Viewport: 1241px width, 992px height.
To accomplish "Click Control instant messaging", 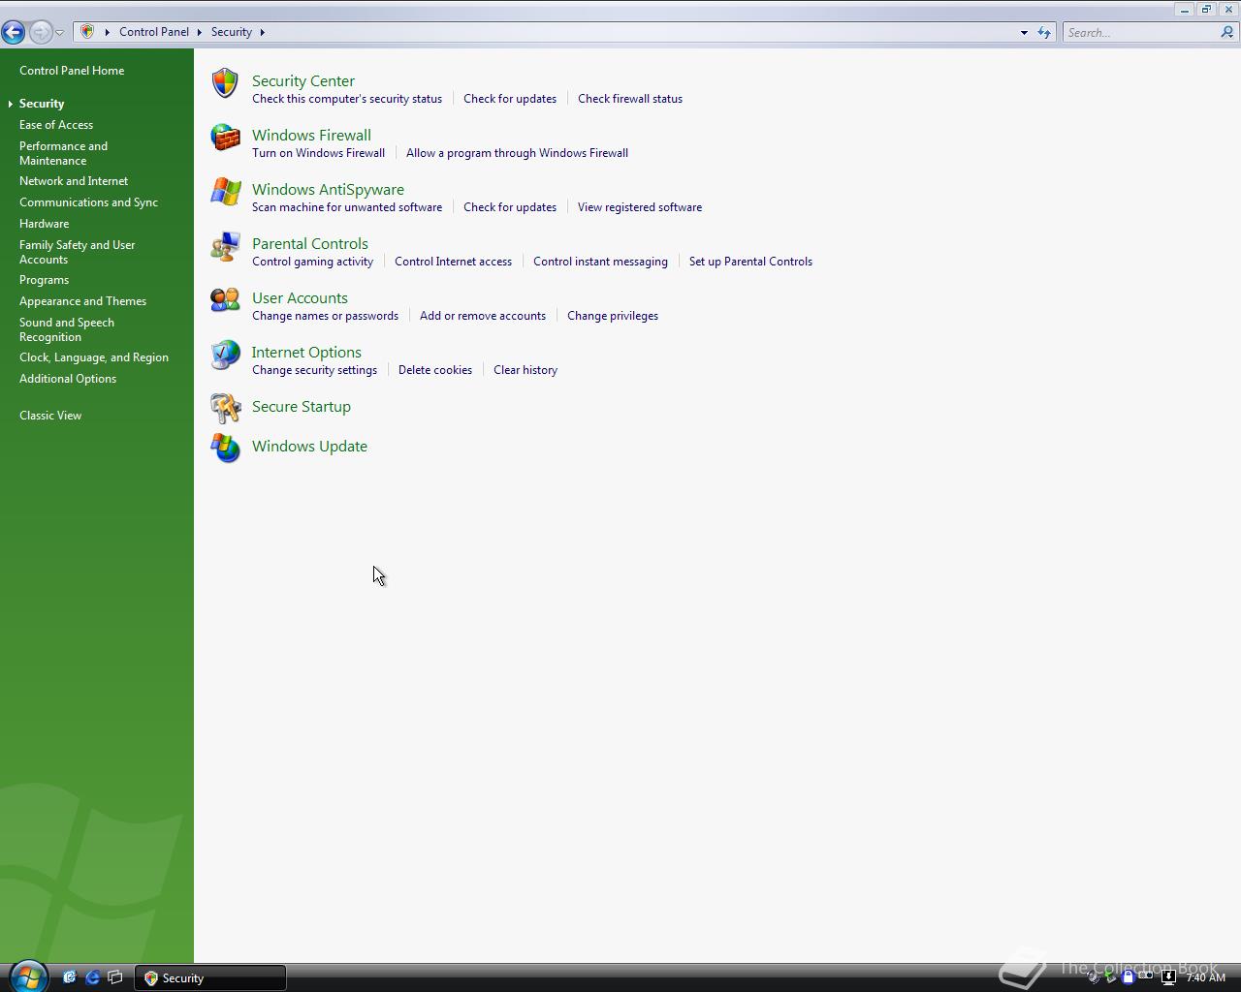I will 600,262.
